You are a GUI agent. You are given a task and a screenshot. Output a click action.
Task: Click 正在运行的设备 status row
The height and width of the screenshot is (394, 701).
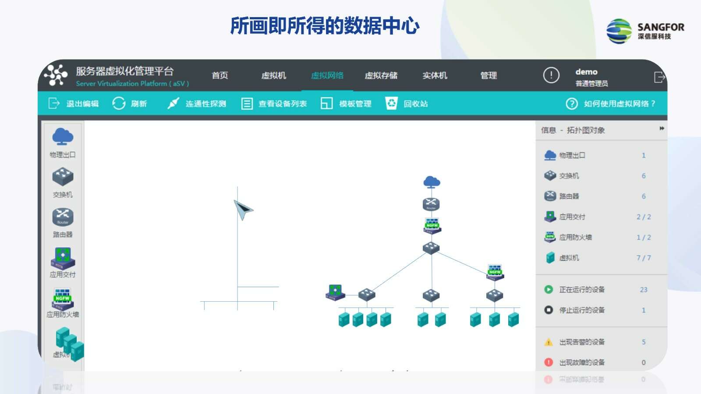tap(601, 289)
